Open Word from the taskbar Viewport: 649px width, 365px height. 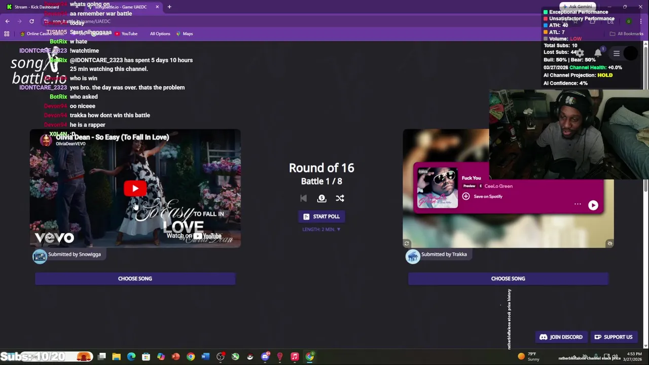tap(205, 357)
